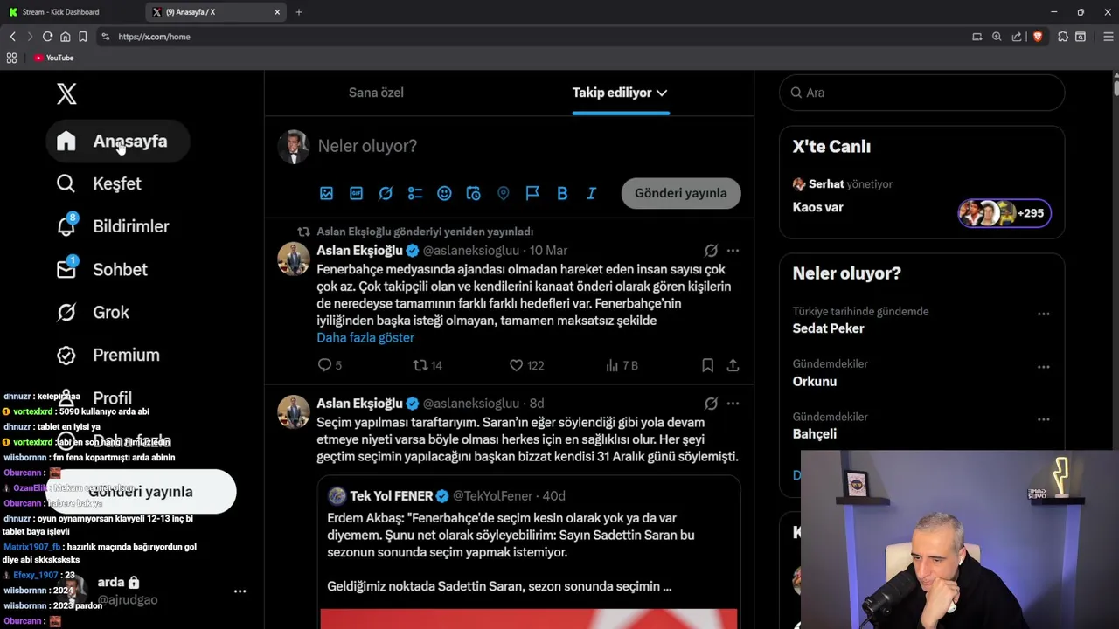Add media image to post
1119x629 pixels.
click(x=326, y=193)
